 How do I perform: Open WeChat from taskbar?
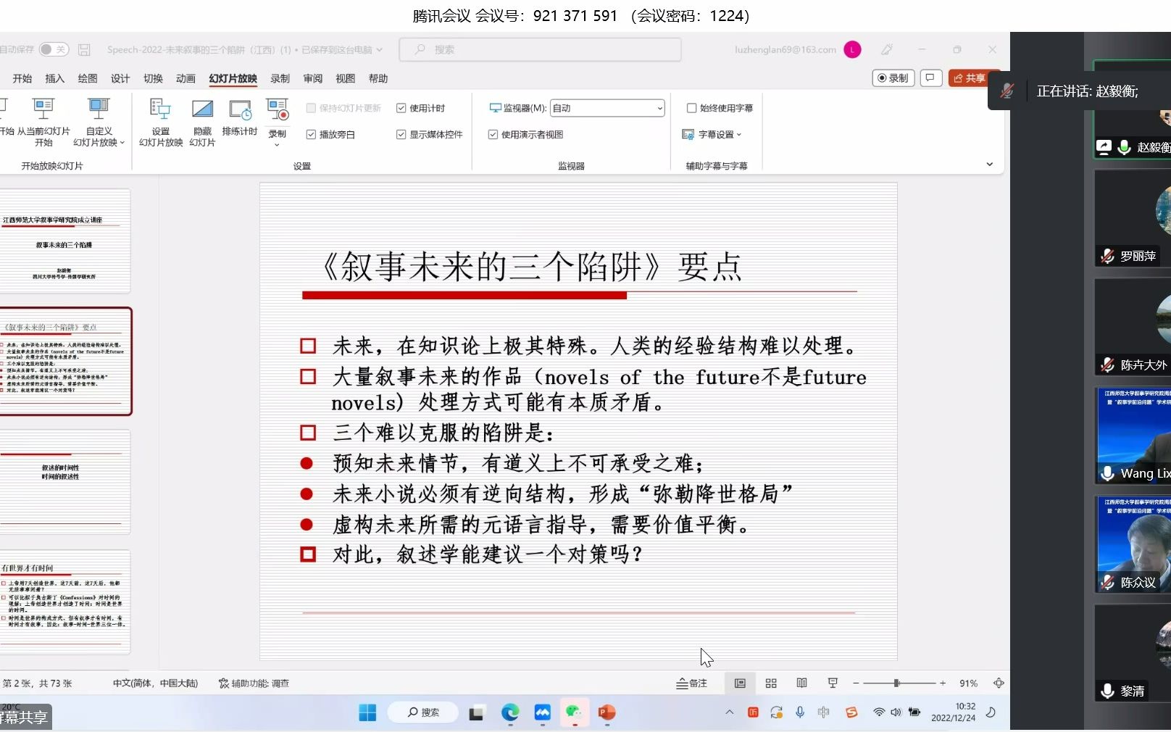[574, 712]
